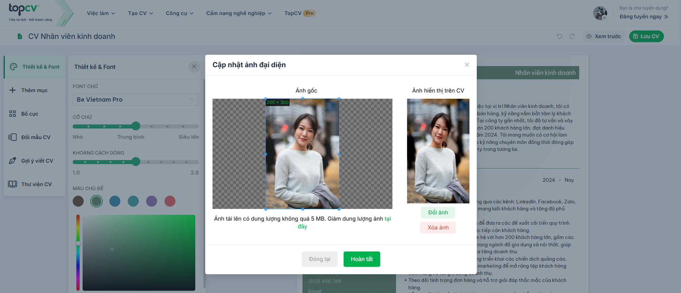Select the blue theme color swatch
Viewport: 681px width, 293px height.
point(115,201)
